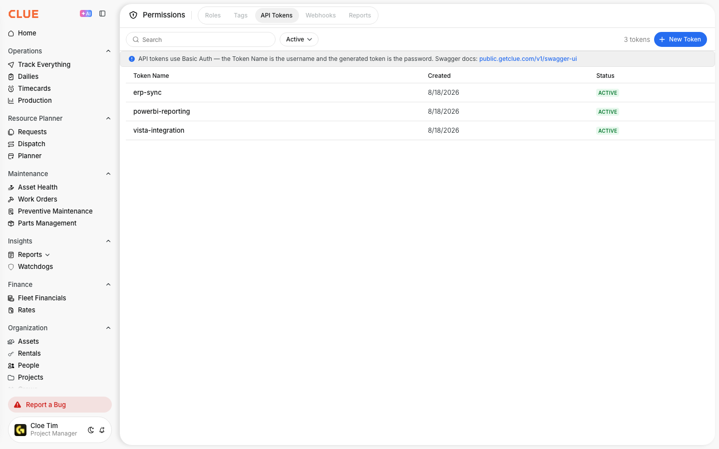
Task: Open Watchdogs shield icon
Action: click(x=11, y=267)
